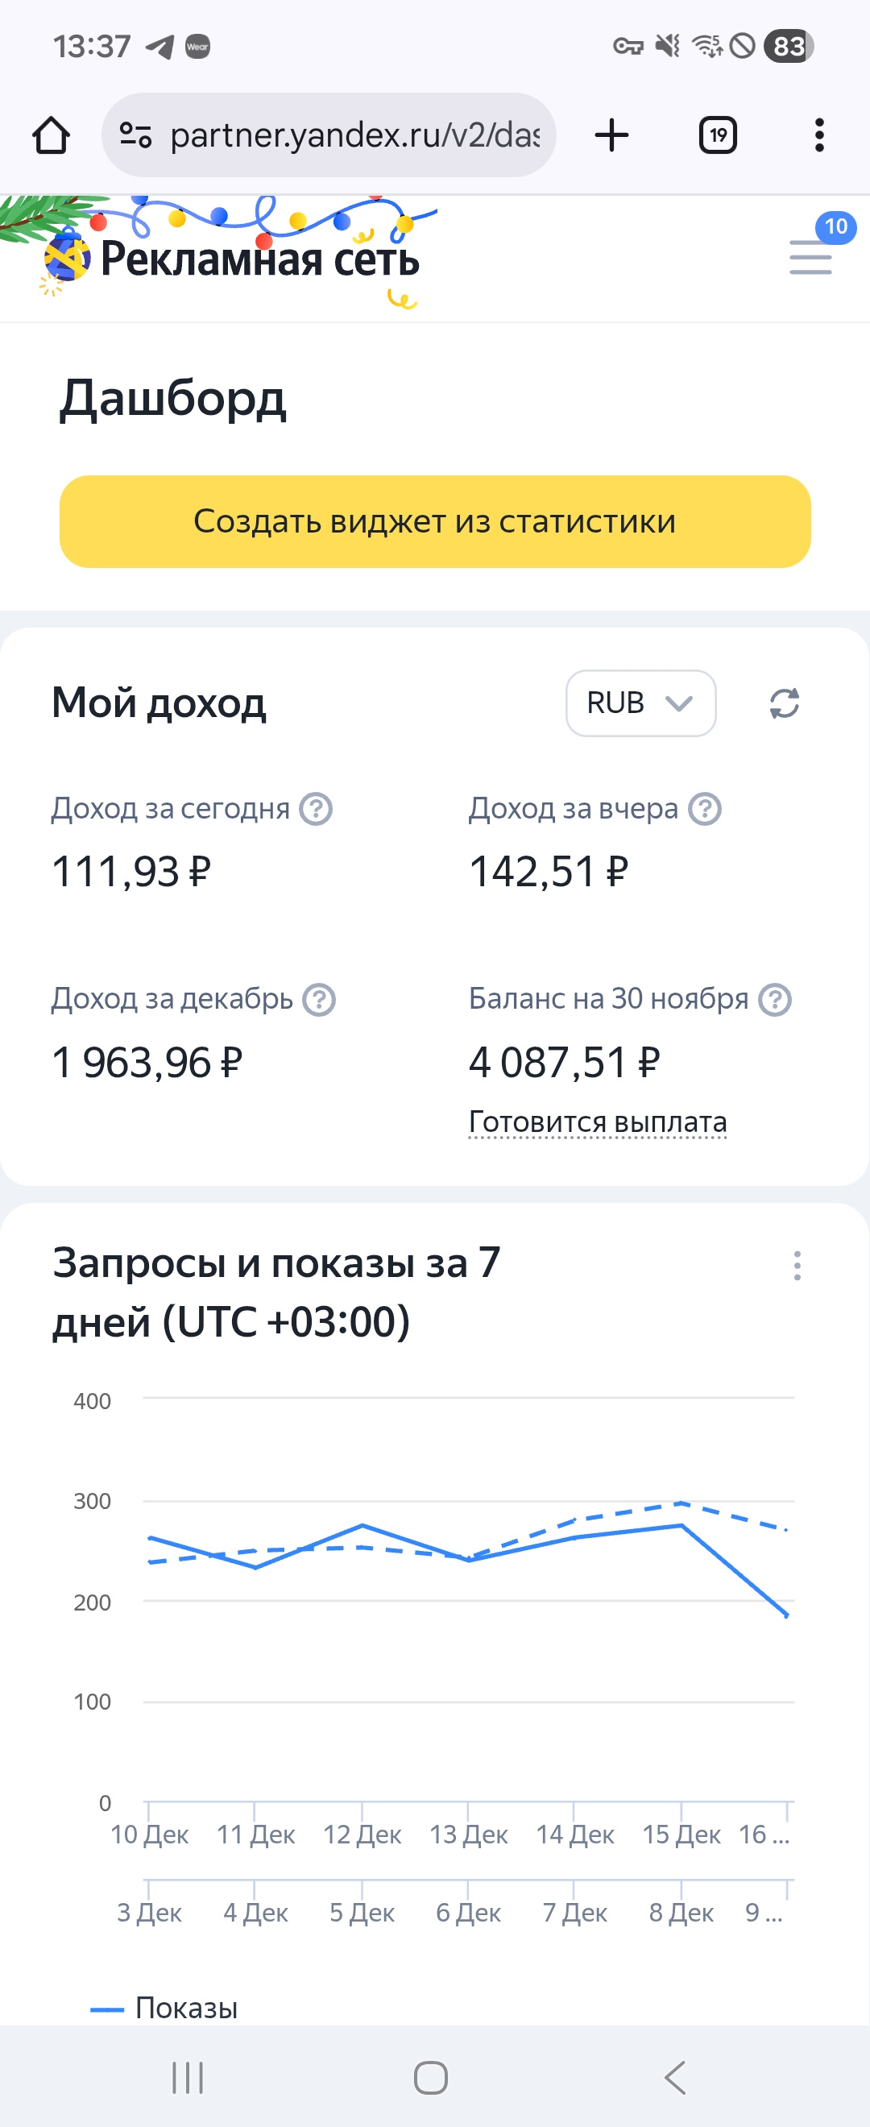This screenshot has width=870, height=2127.
Task: Open site settings icon in address bar
Action: tap(135, 135)
